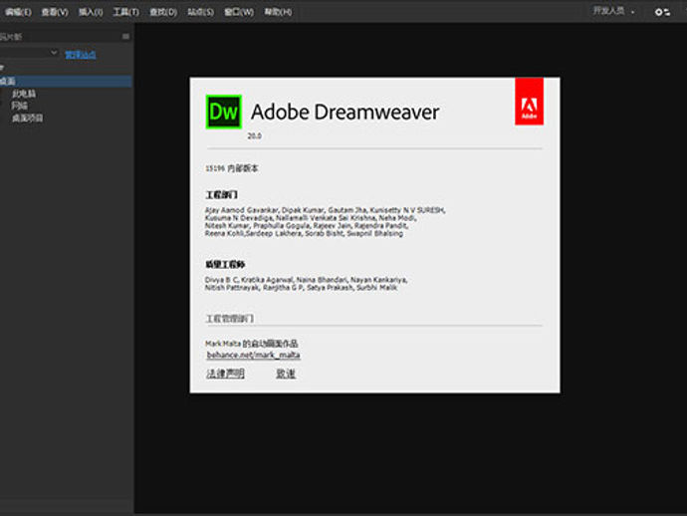687x516 pixels.
Task: Click the Mark Malta splash credit text
Action: click(252, 344)
